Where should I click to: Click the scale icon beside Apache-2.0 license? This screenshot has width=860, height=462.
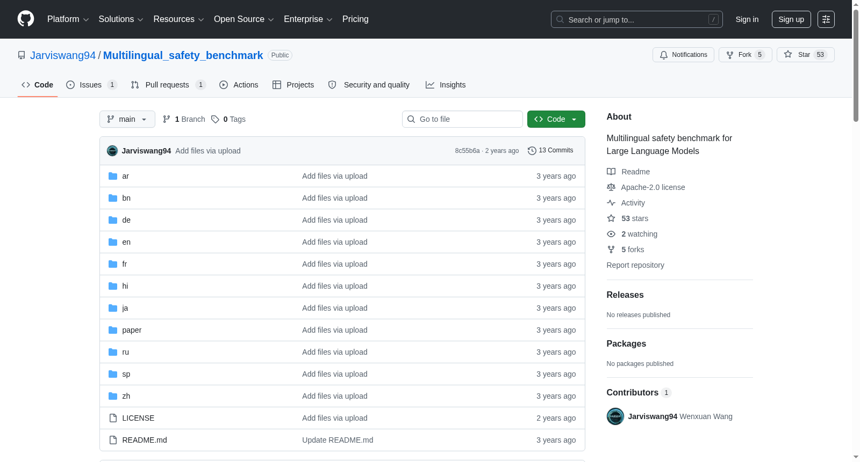coord(611,187)
